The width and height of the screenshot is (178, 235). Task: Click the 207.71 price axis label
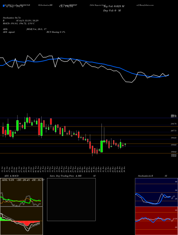[x=174, y=131]
